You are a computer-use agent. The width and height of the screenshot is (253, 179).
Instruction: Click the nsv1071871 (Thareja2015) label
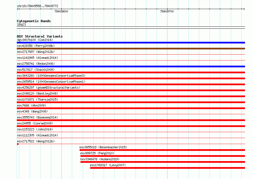point(38,99)
